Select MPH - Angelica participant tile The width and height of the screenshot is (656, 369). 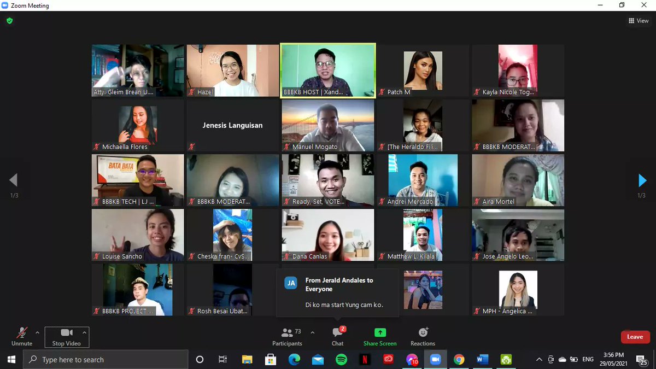click(518, 289)
